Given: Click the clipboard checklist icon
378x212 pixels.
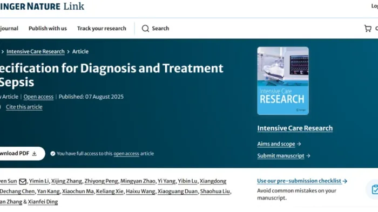Looking at the screenshot, I should click(375, 189).
